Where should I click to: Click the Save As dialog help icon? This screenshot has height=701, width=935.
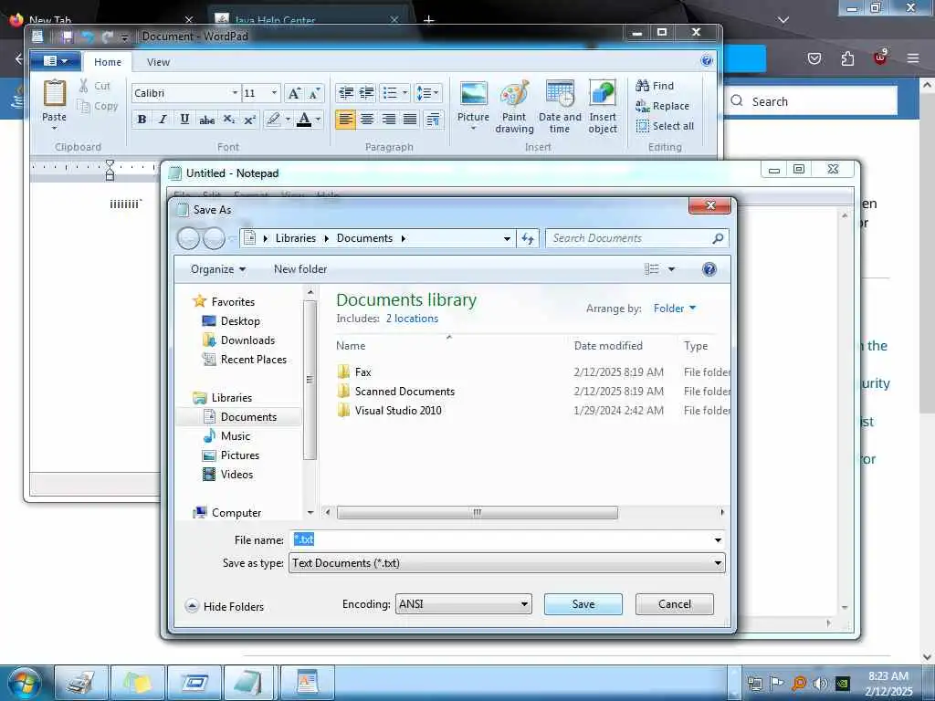pos(709,269)
